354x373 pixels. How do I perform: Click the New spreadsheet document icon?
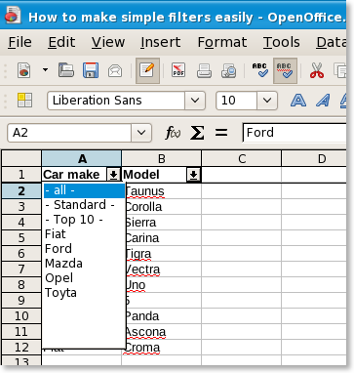pos(24,70)
